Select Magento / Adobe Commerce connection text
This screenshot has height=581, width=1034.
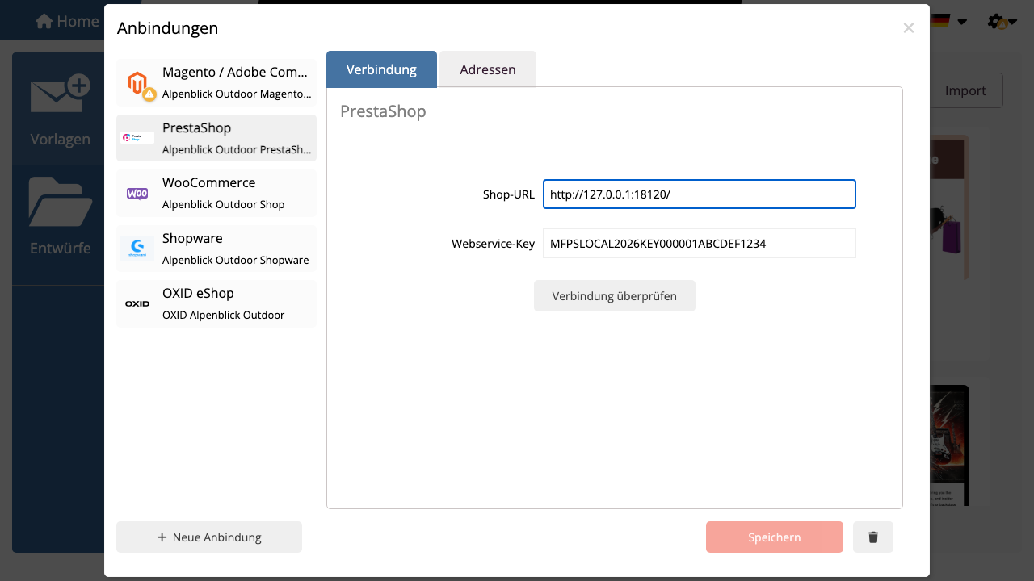(235, 73)
